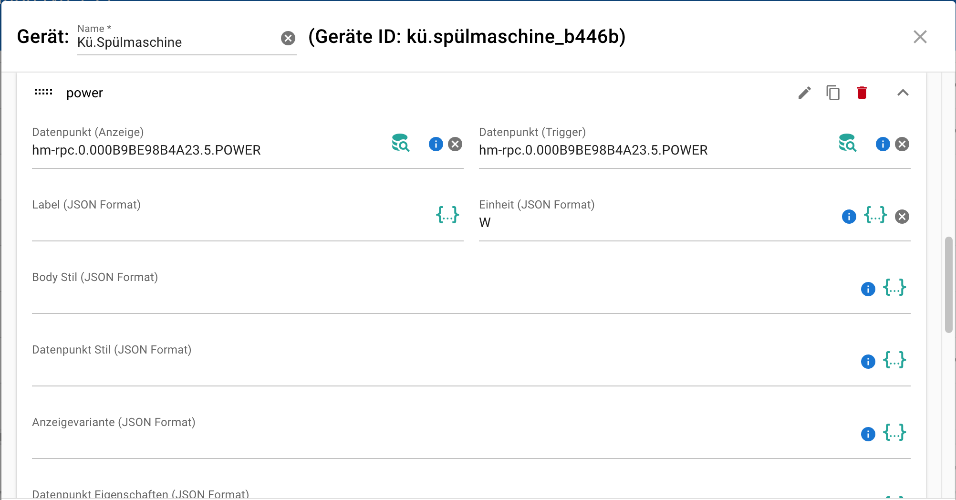Open datapoint browser for Datenpunkt (Anzeige)
Viewport: 956px width, 500px height.
point(401,143)
